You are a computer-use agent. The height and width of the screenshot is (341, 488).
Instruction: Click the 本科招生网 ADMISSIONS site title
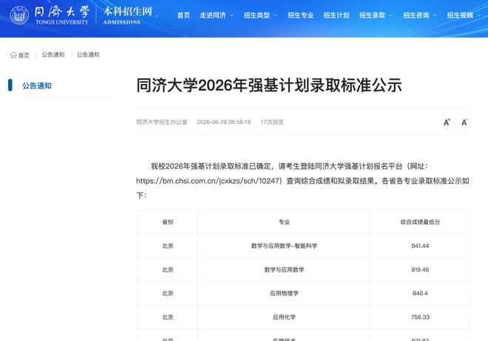pyautogui.click(x=128, y=15)
